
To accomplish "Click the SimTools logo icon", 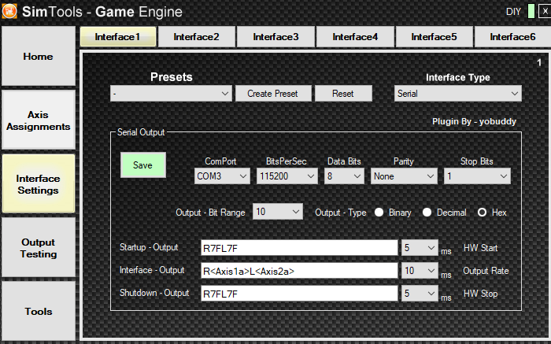I will click(x=11, y=12).
